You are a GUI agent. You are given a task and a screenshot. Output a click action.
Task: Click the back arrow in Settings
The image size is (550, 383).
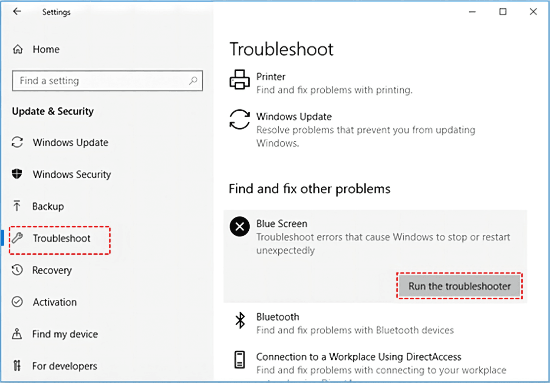pyautogui.click(x=17, y=12)
